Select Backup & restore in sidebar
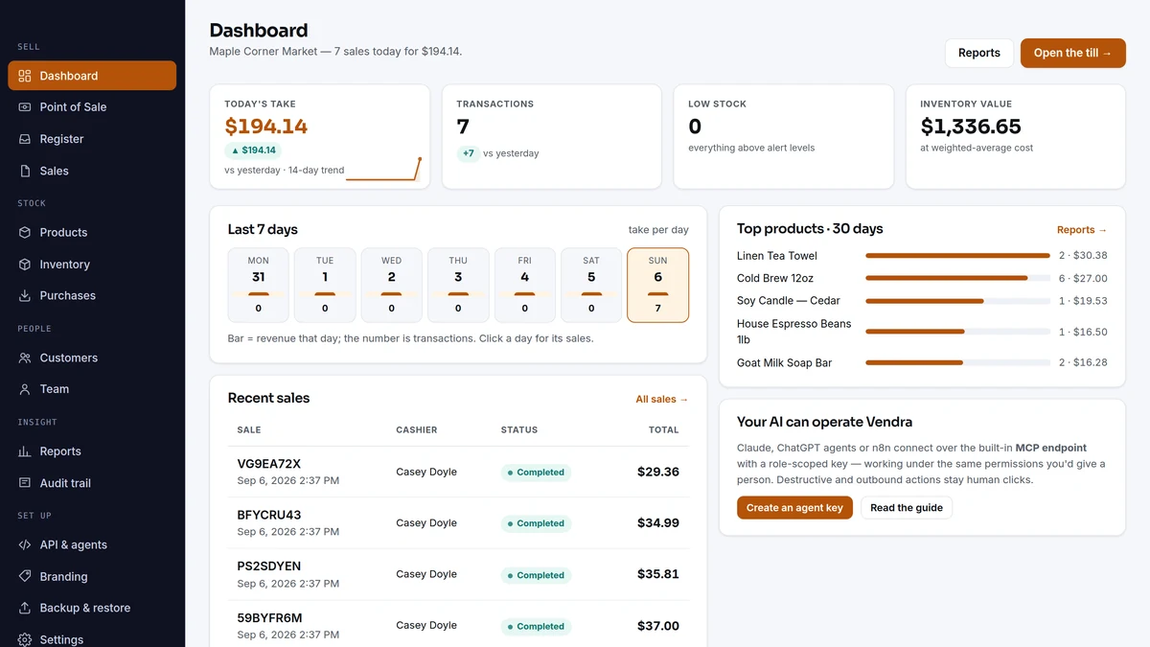 coord(92,608)
